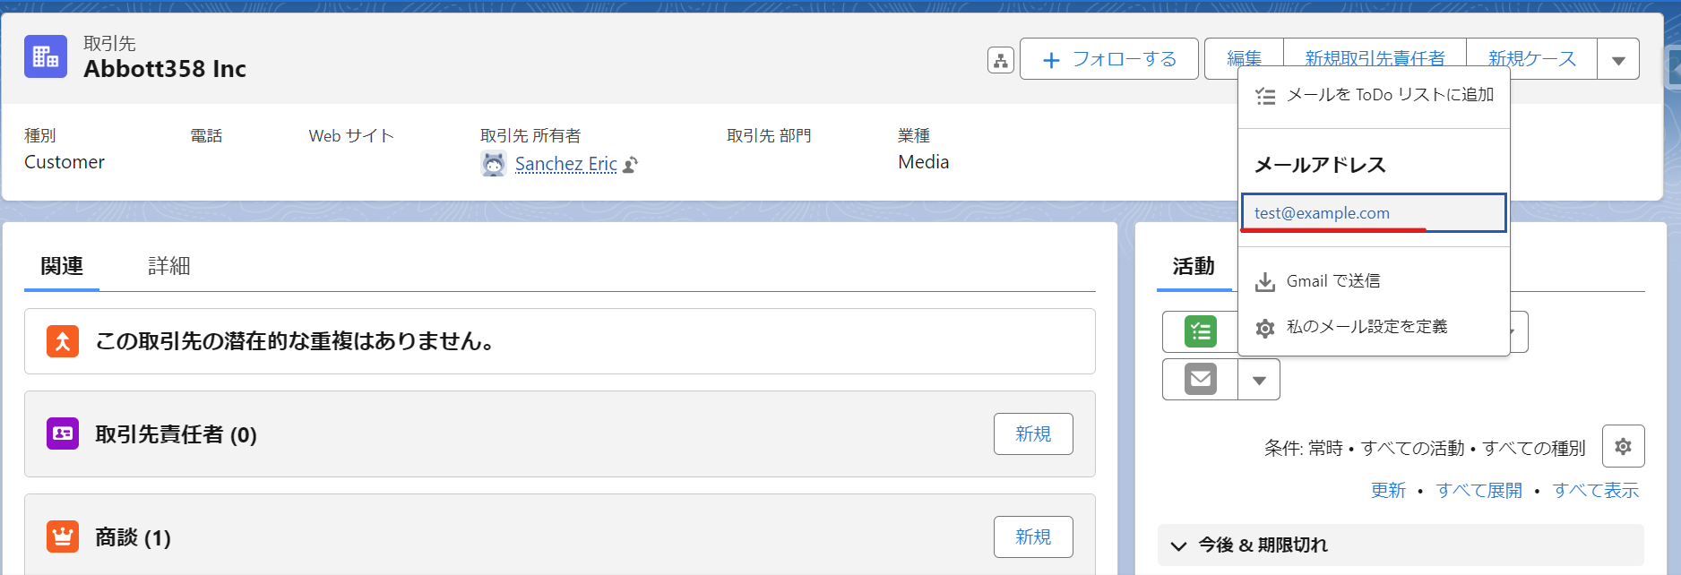Click the download icon beside Gmail で送信
The image size is (1681, 575).
point(1265,282)
